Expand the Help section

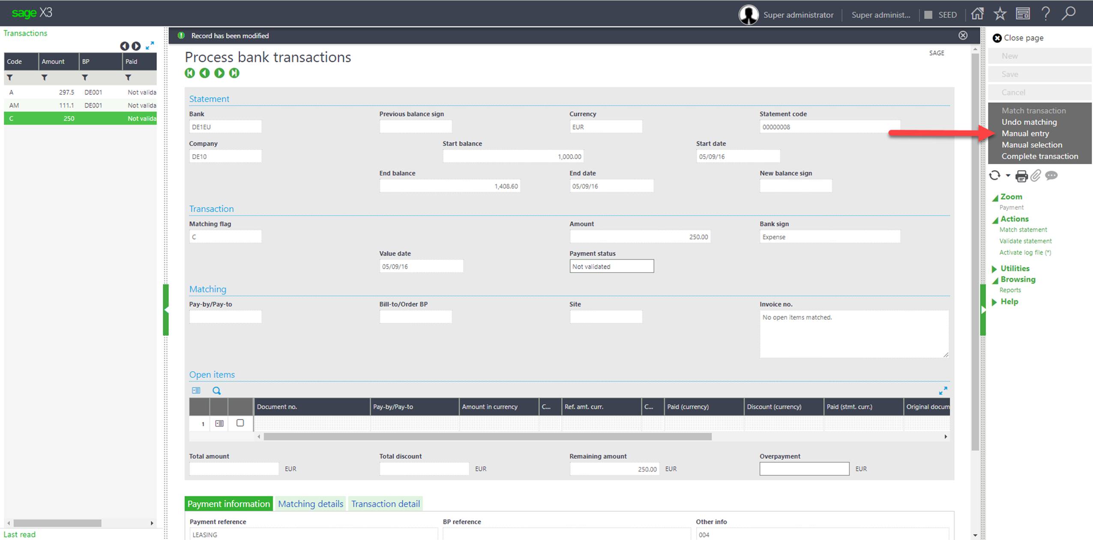(1009, 302)
